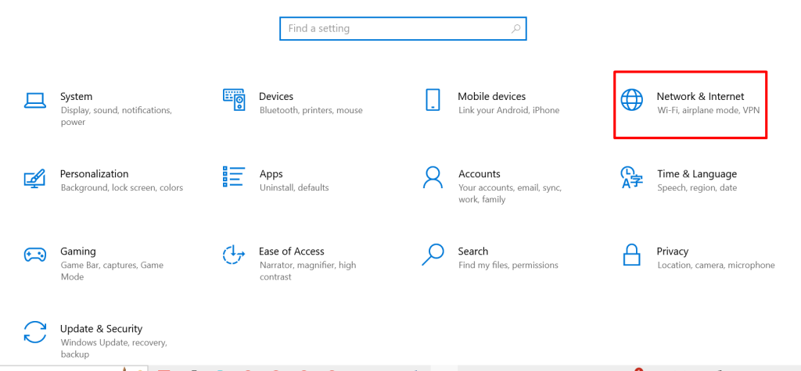Click the Apps list icon
This screenshot has width=801, height=371.
(x=234, y=177)
